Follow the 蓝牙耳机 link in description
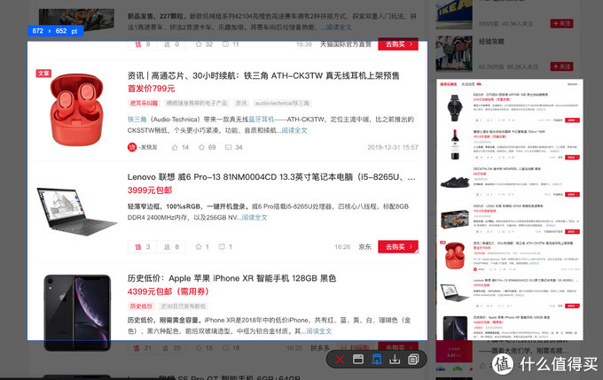 (262, 120)
